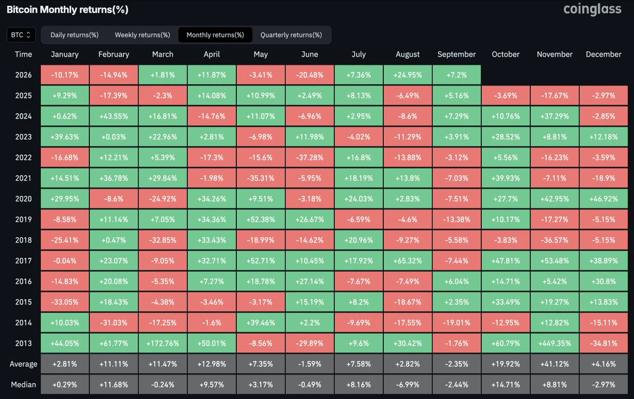Viewport: 634px width, 399px height.
Task: Click the +43.55% cell for February 2024
Action: tap(114, 116)
